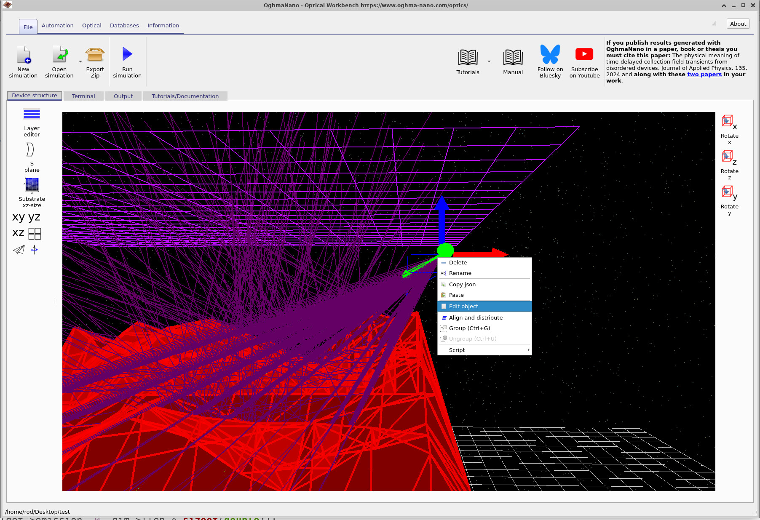Click the Rotate x icon
Viewport: 760px width, 520px height.
point(728,121)
